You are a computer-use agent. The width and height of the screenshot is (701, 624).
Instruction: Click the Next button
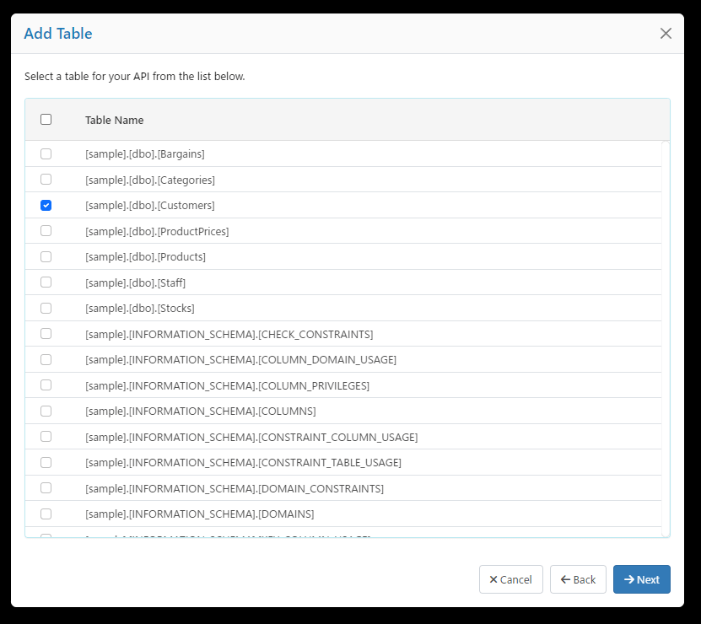point(641,579)
